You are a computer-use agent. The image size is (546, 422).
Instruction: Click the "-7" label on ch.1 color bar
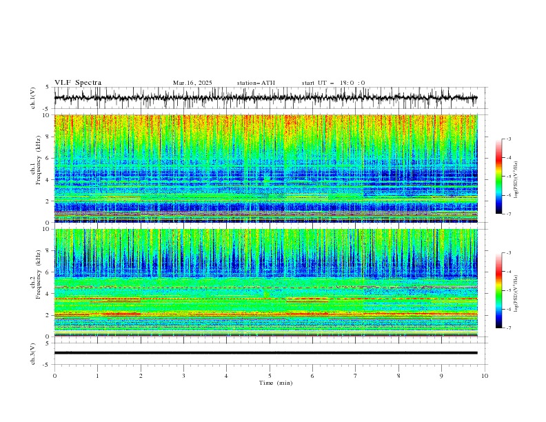509,214
